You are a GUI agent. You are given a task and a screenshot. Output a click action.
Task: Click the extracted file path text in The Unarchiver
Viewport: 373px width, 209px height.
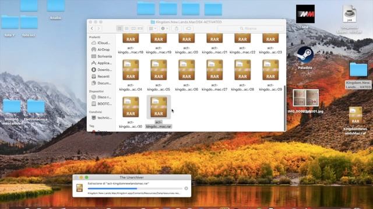coord(134,193)
